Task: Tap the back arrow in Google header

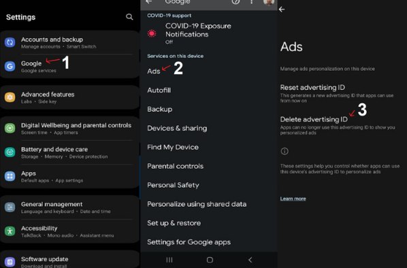Action: pos(149,1)
